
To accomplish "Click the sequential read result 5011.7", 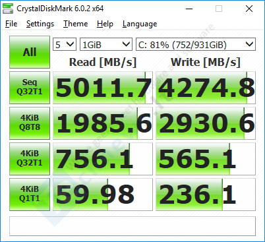I will [103, 88].
